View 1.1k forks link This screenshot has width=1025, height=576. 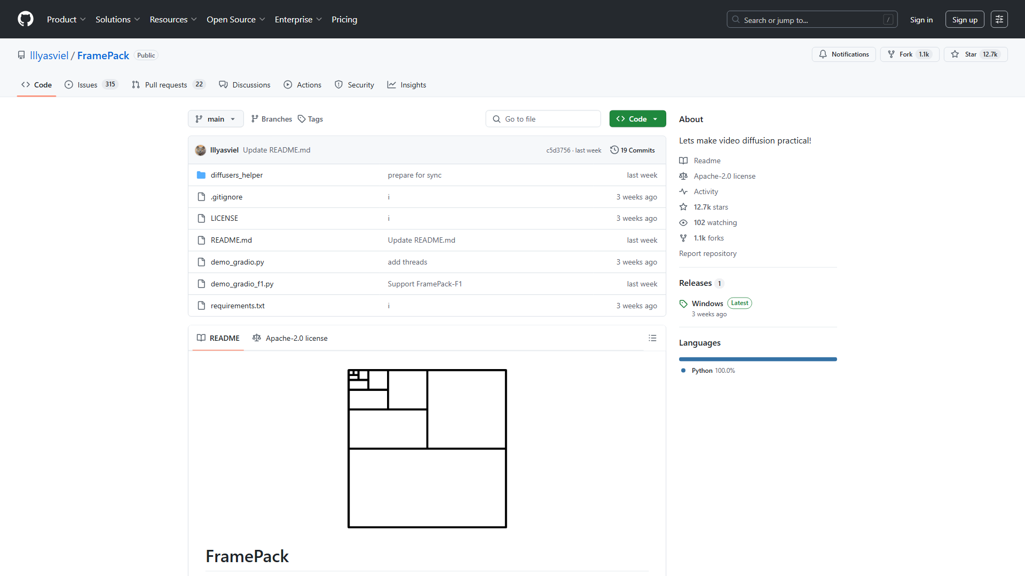[x=701, y=238]
